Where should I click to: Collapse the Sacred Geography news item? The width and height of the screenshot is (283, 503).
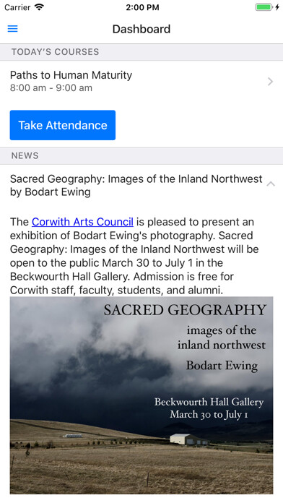click(271, 184)
